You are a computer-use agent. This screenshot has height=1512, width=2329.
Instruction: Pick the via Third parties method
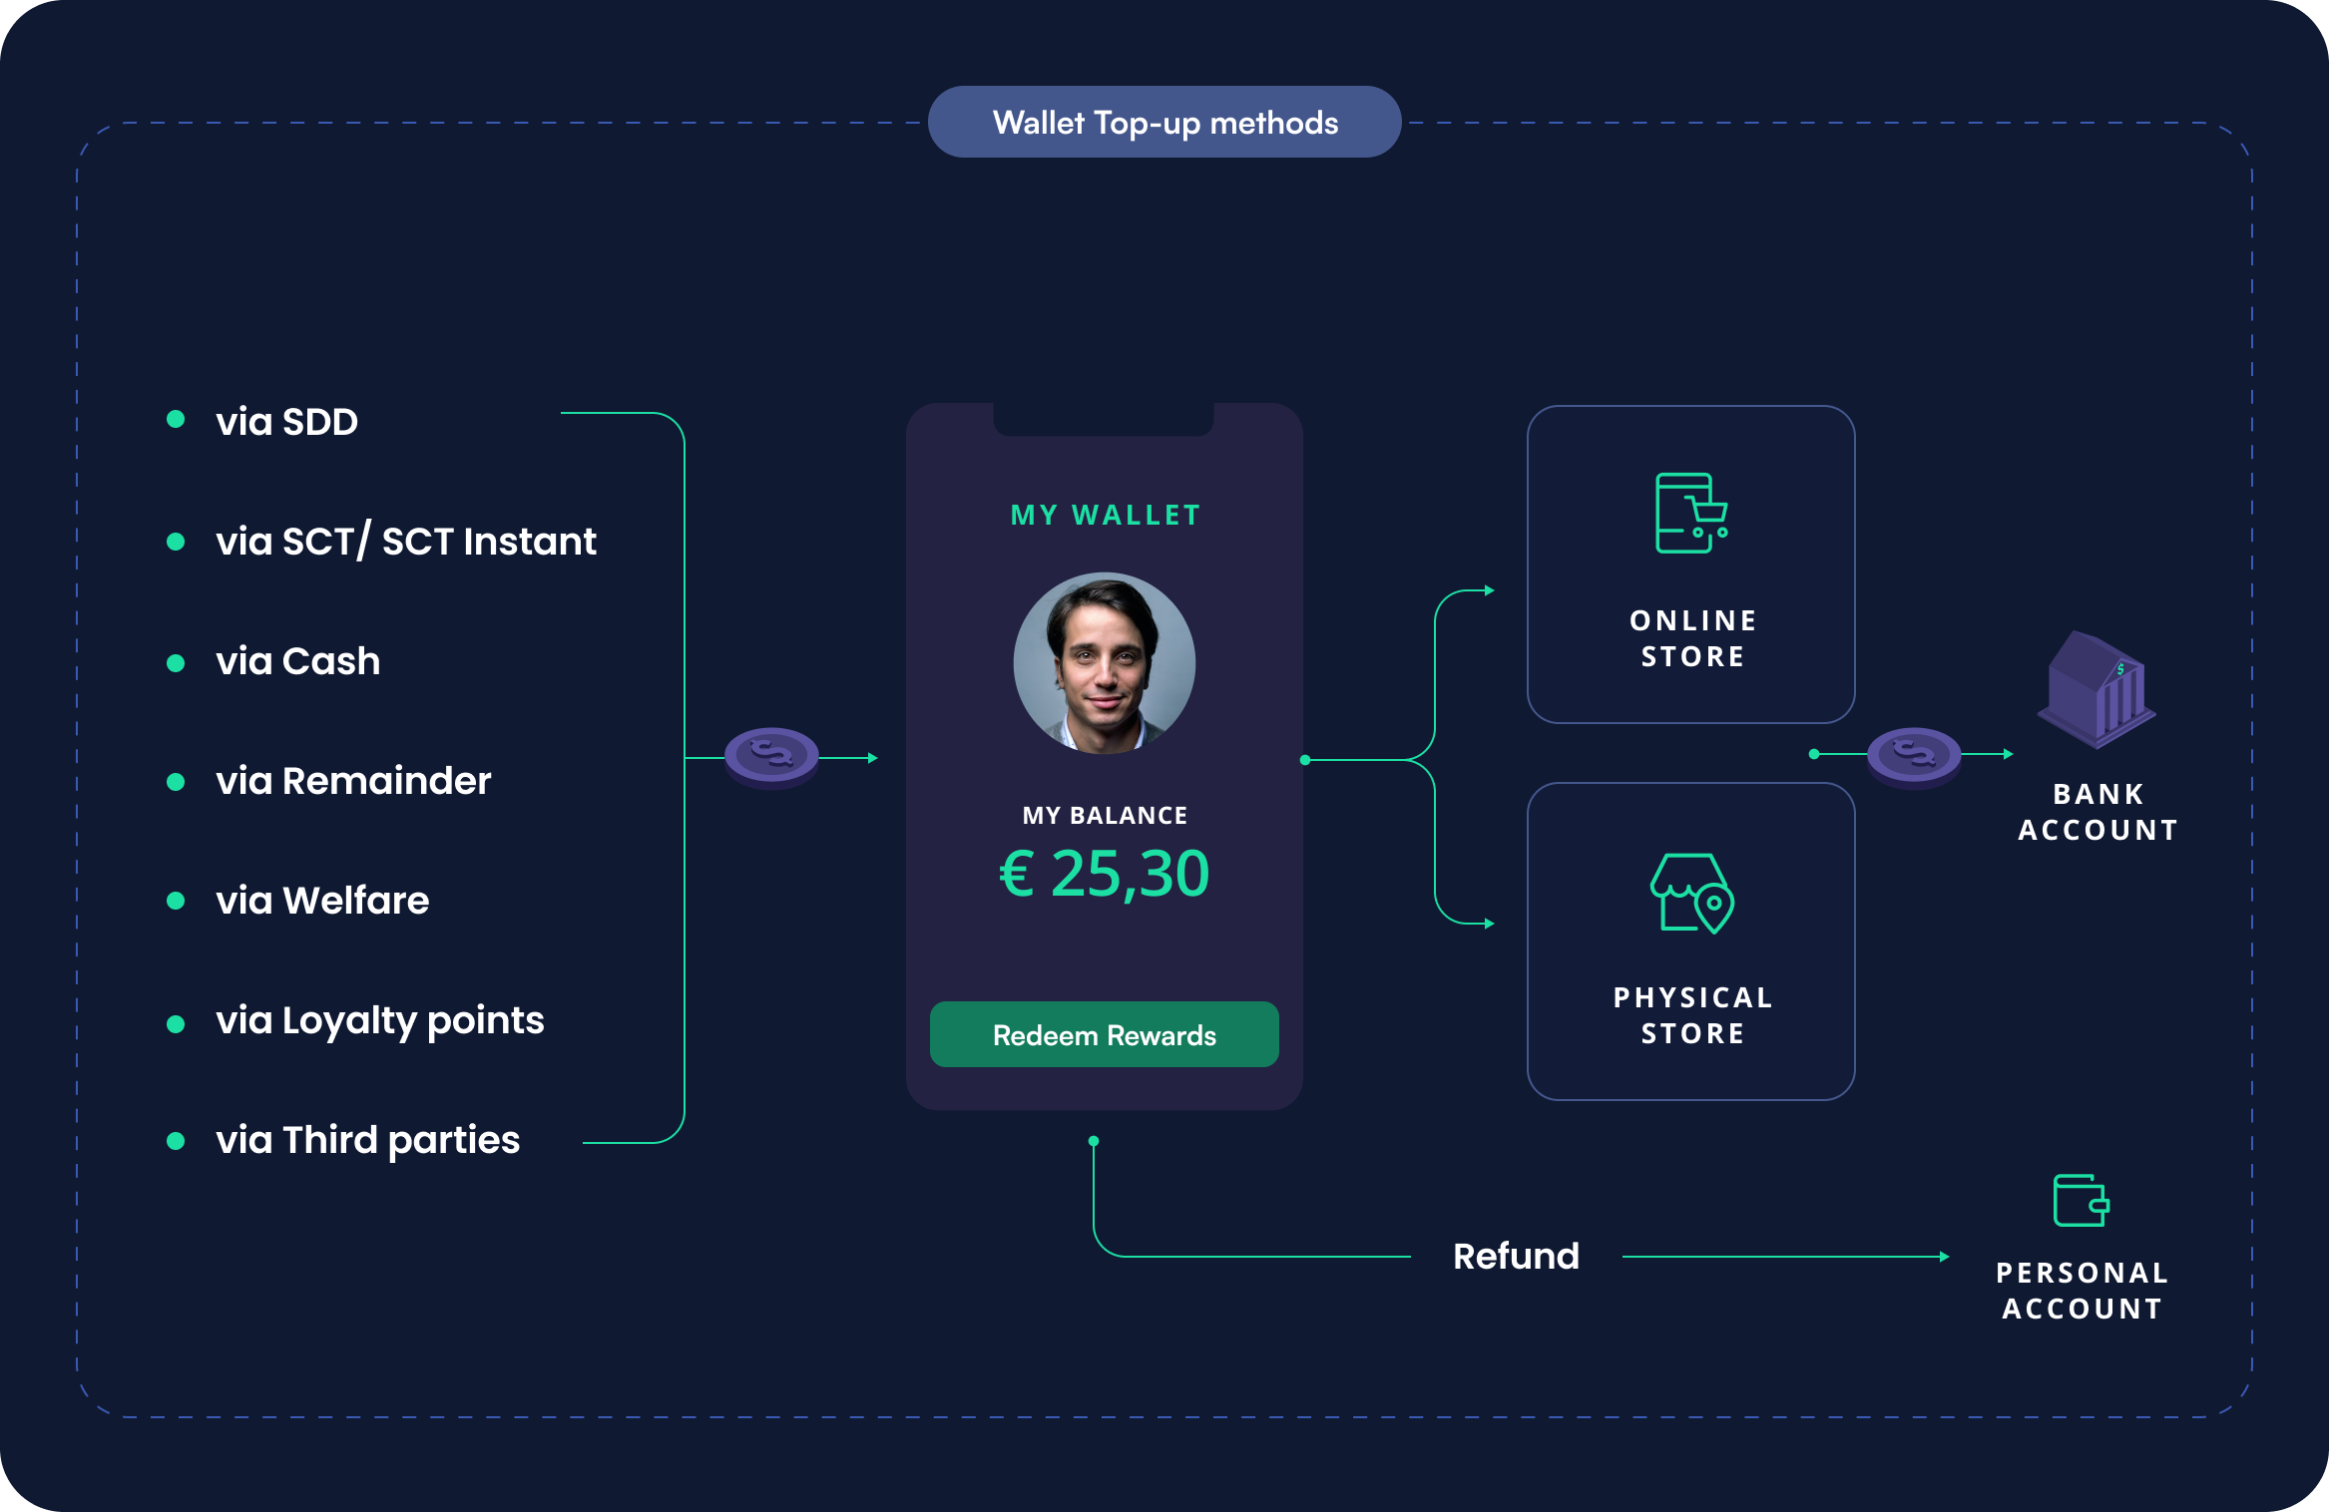[367, 1140]
